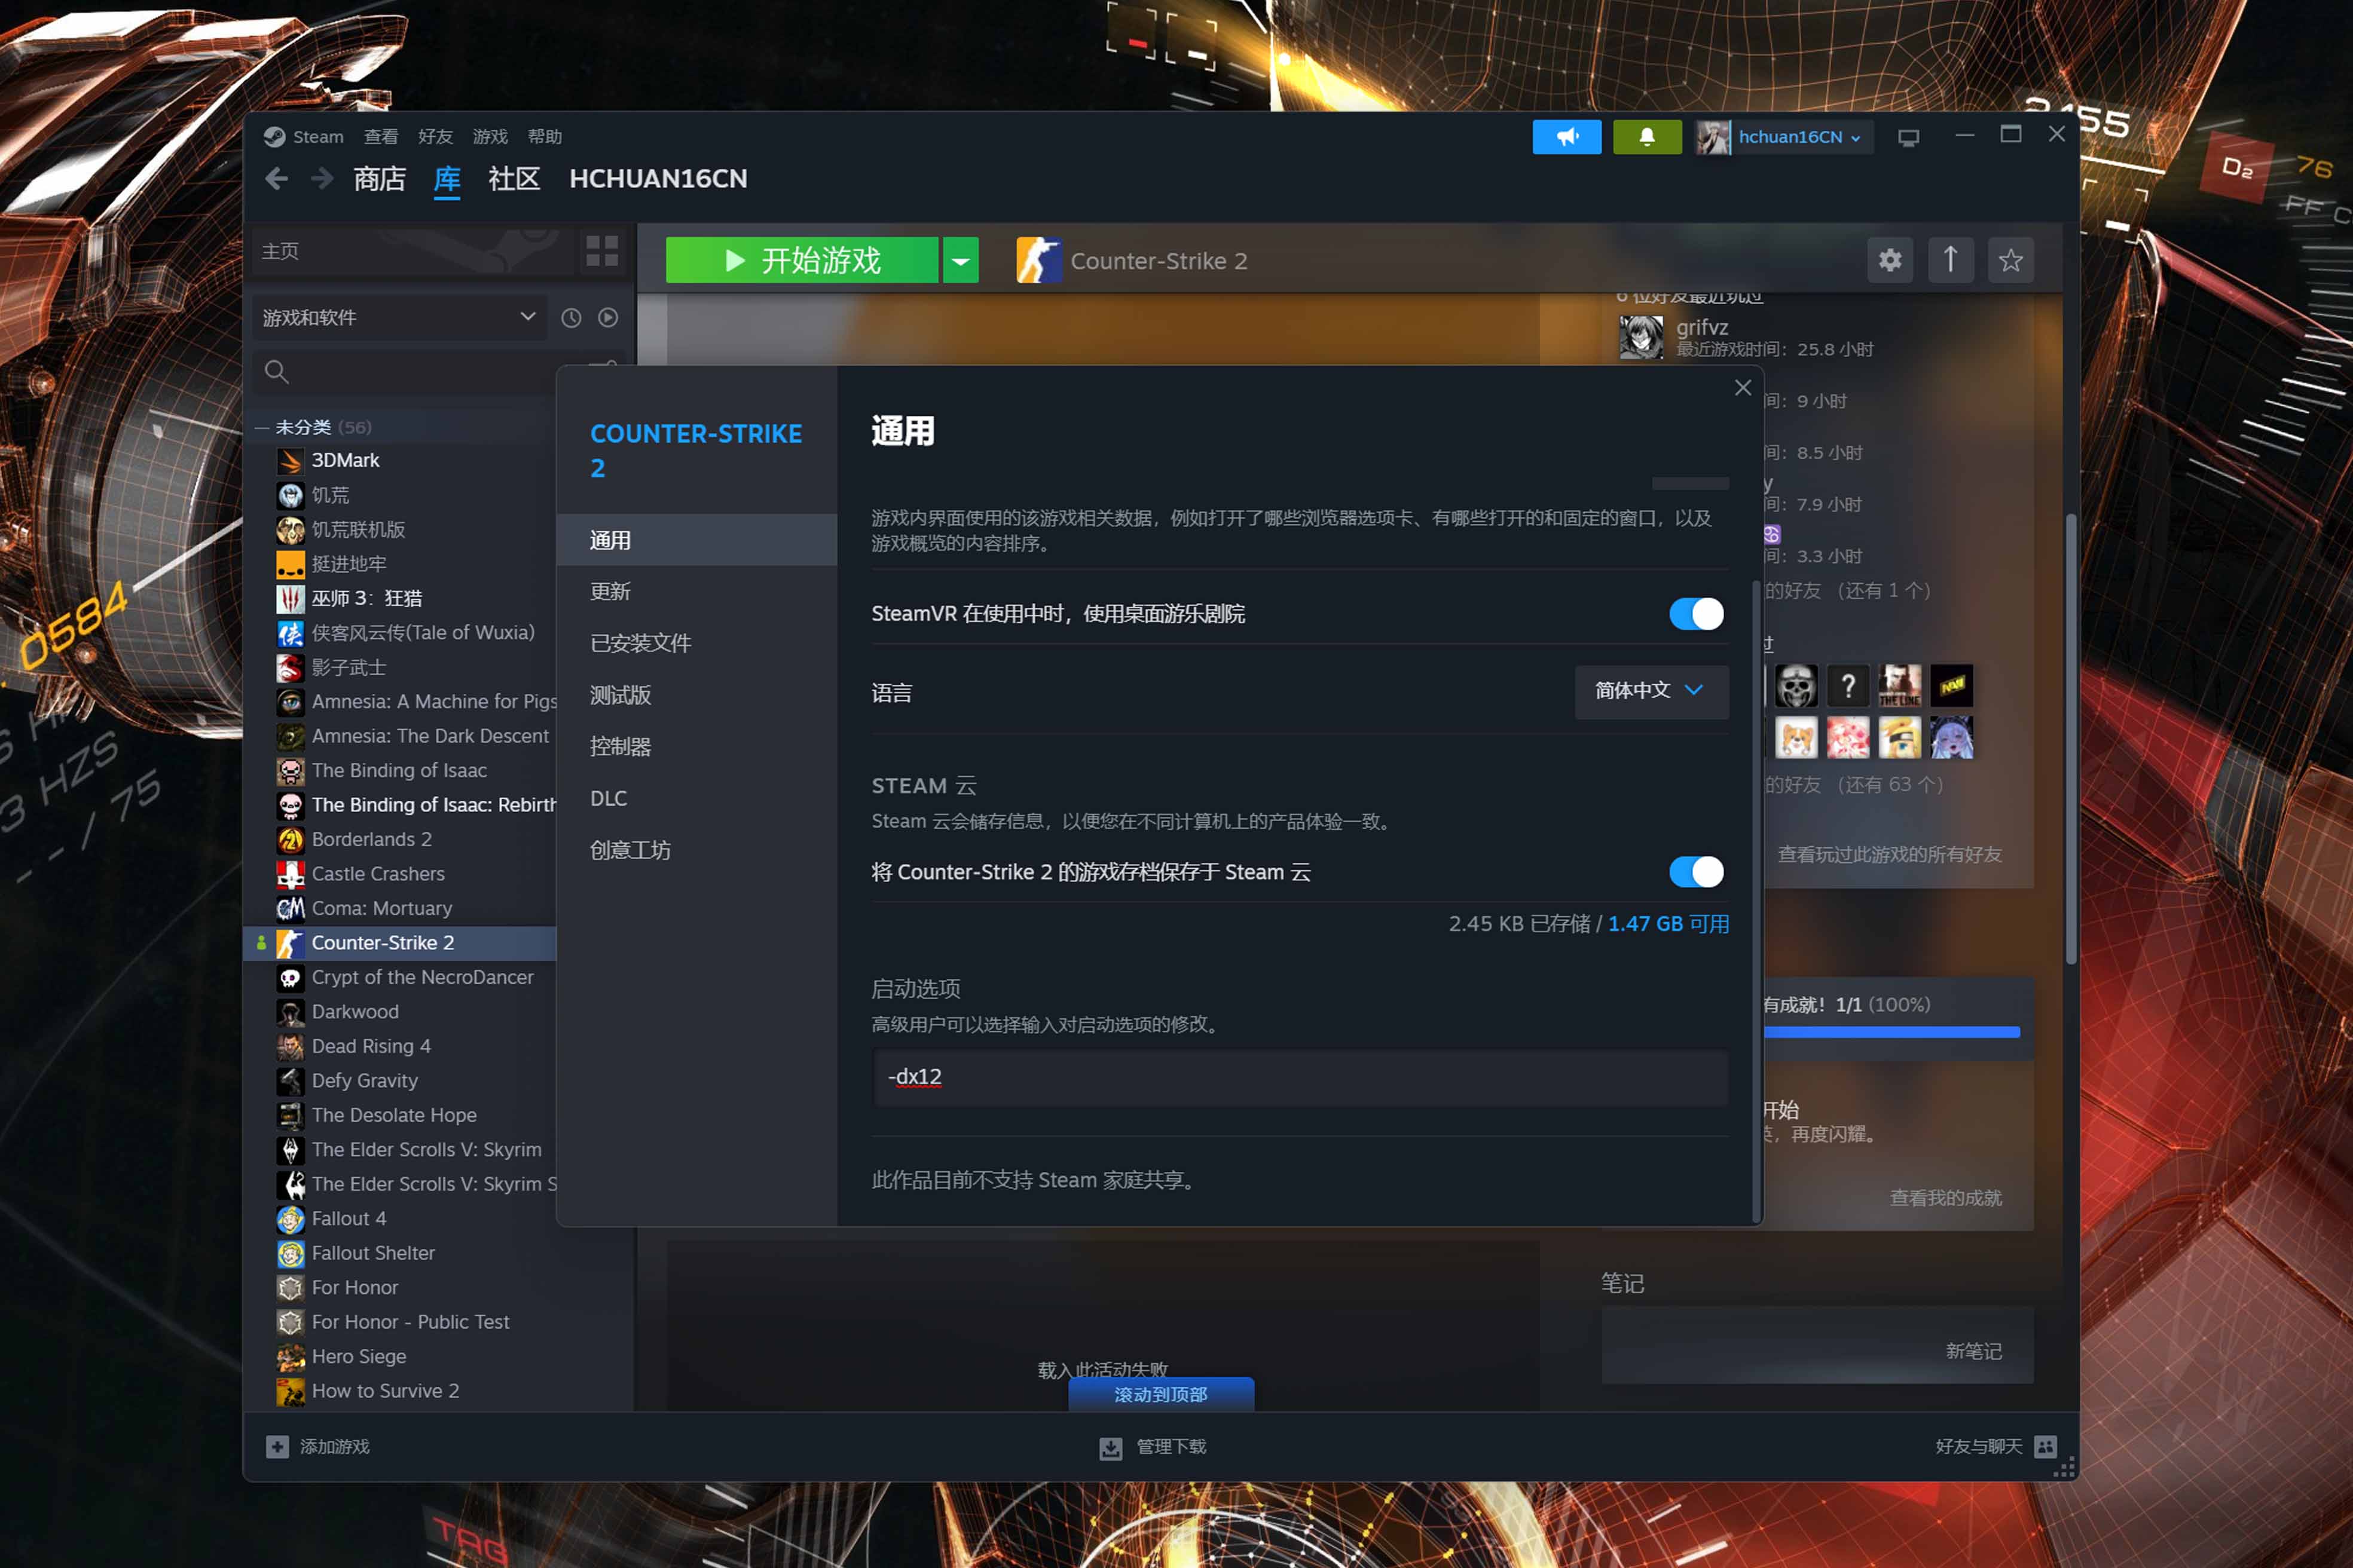
Task: Select the 测试版 settings tab
Action: (696, 695)
